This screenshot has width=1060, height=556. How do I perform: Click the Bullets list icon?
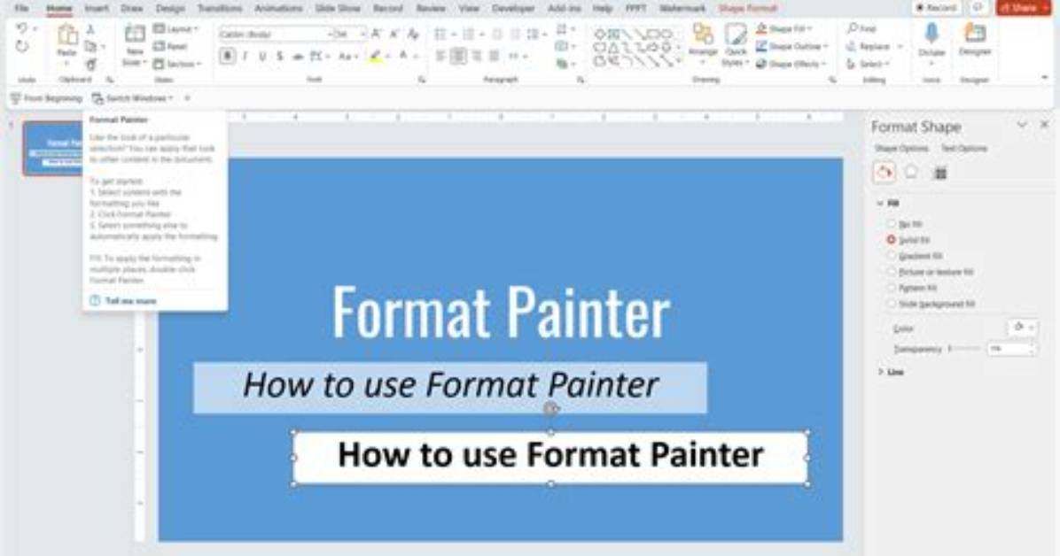tap(440, 34)
